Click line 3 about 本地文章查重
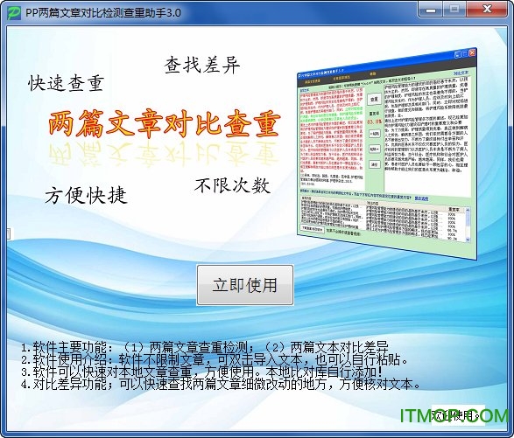Image resolution: width=514 pixels, height=438 pixels. (x=201, y=372)
